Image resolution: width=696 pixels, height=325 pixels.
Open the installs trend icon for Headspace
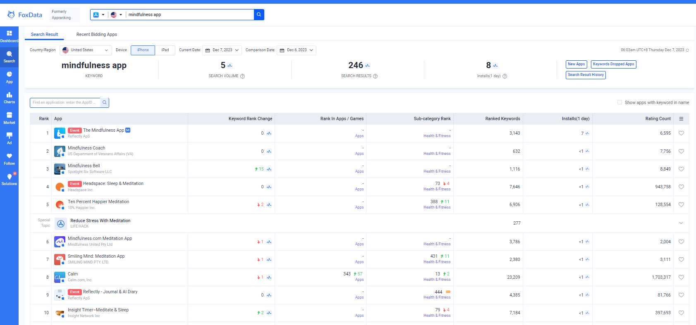[587, 187]
